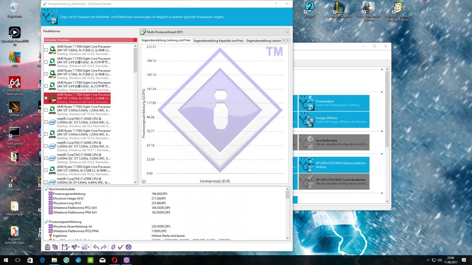Image resolution: width=472 pixels, height=265 pixels.
Task: Open CyberLink PowerDVD desktop icon
Action: tap(15, 36)
